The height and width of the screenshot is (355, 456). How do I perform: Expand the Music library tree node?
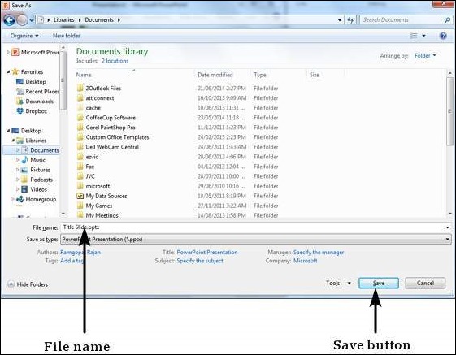(x=18, y=160)
